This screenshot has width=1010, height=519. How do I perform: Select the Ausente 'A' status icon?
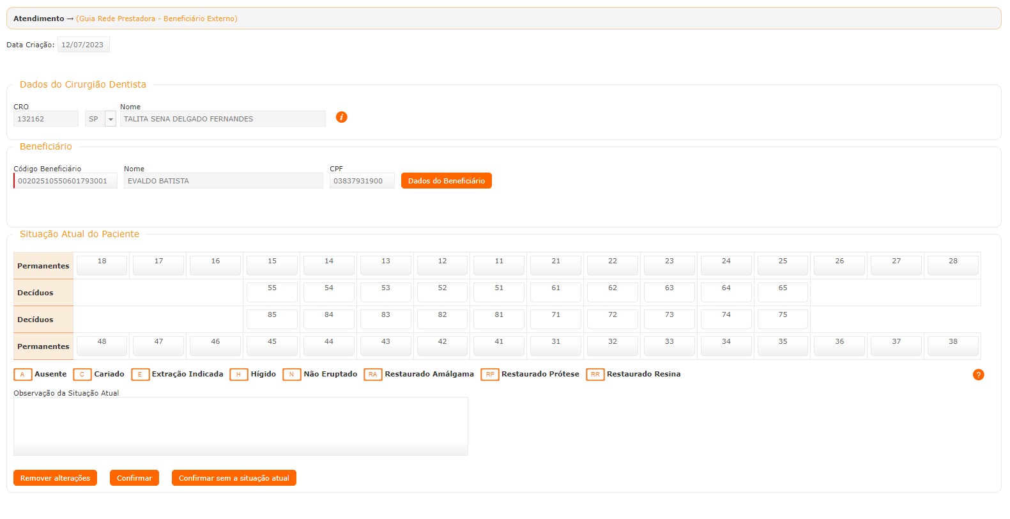click(22, 375)
